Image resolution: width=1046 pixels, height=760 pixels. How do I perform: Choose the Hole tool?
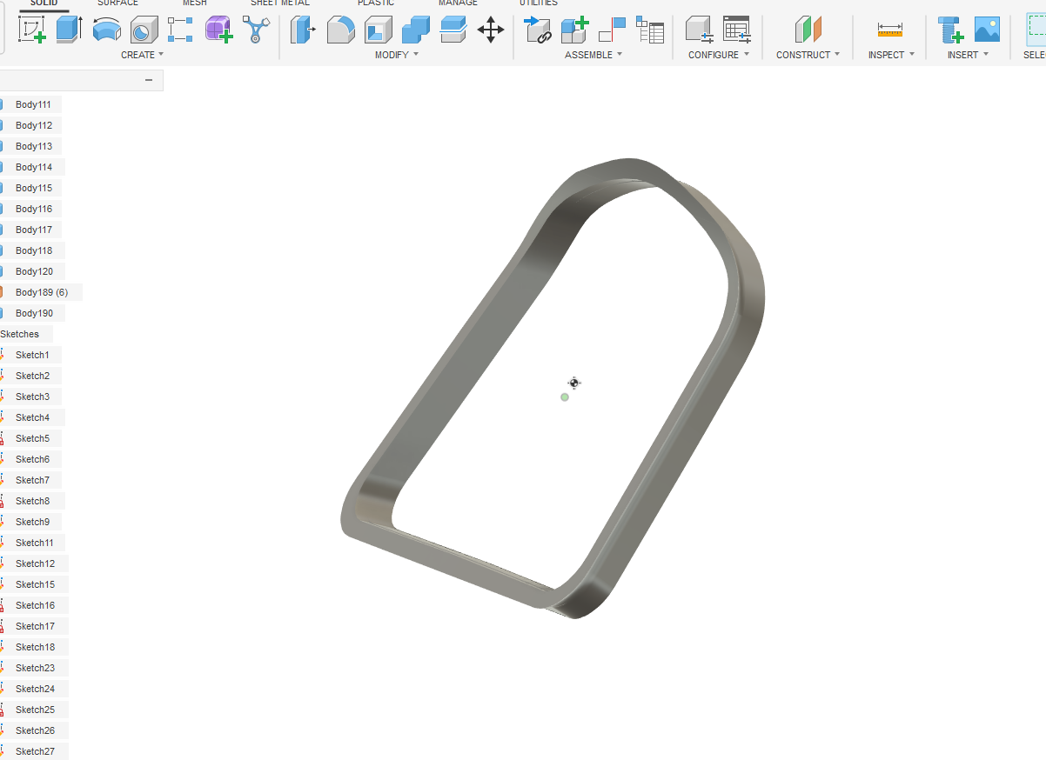click(x=144, y=30)
